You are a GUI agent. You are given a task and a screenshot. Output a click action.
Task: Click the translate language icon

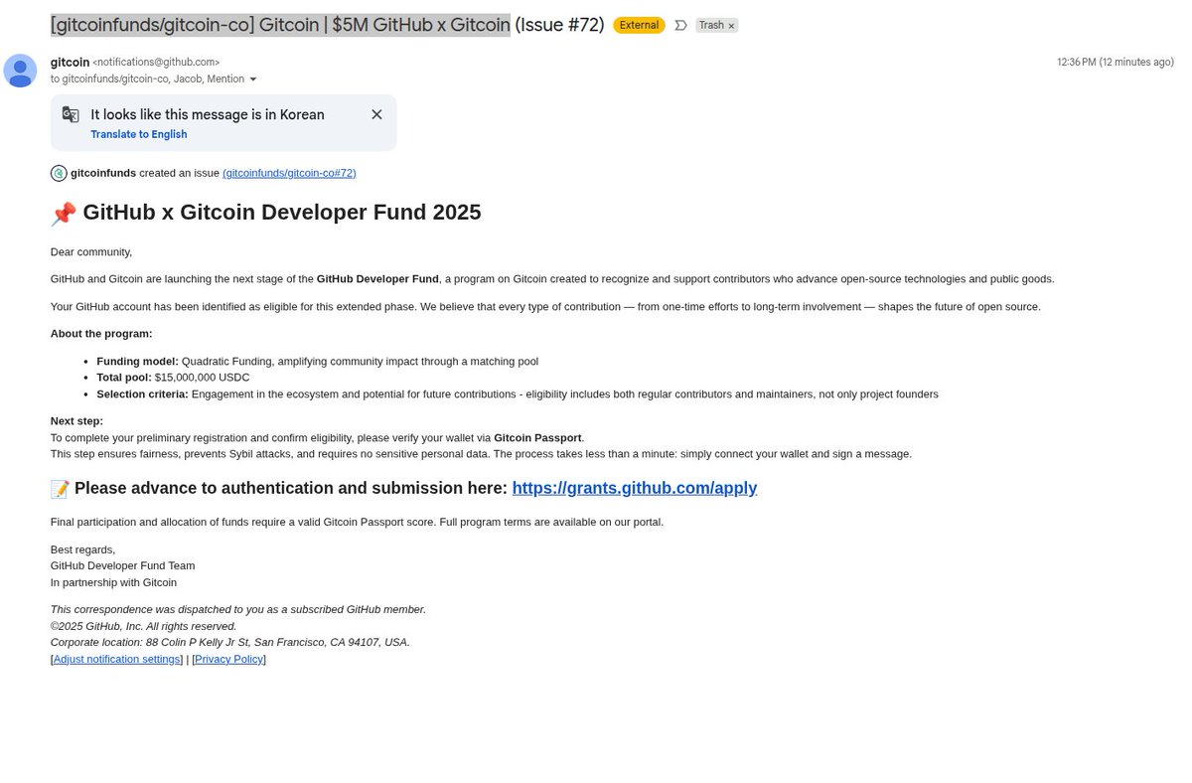(x=71, y=114)
